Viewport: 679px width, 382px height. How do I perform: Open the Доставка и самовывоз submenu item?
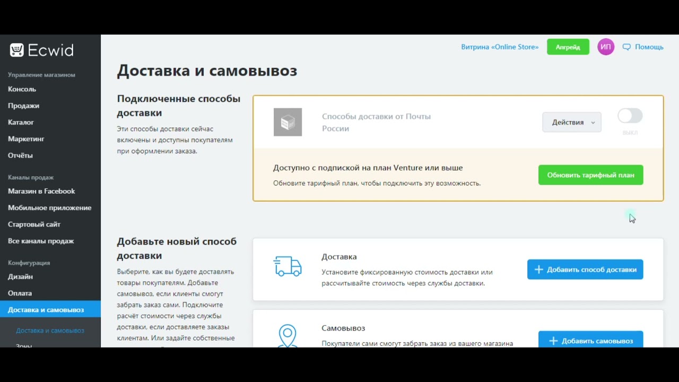pos(50,331)
